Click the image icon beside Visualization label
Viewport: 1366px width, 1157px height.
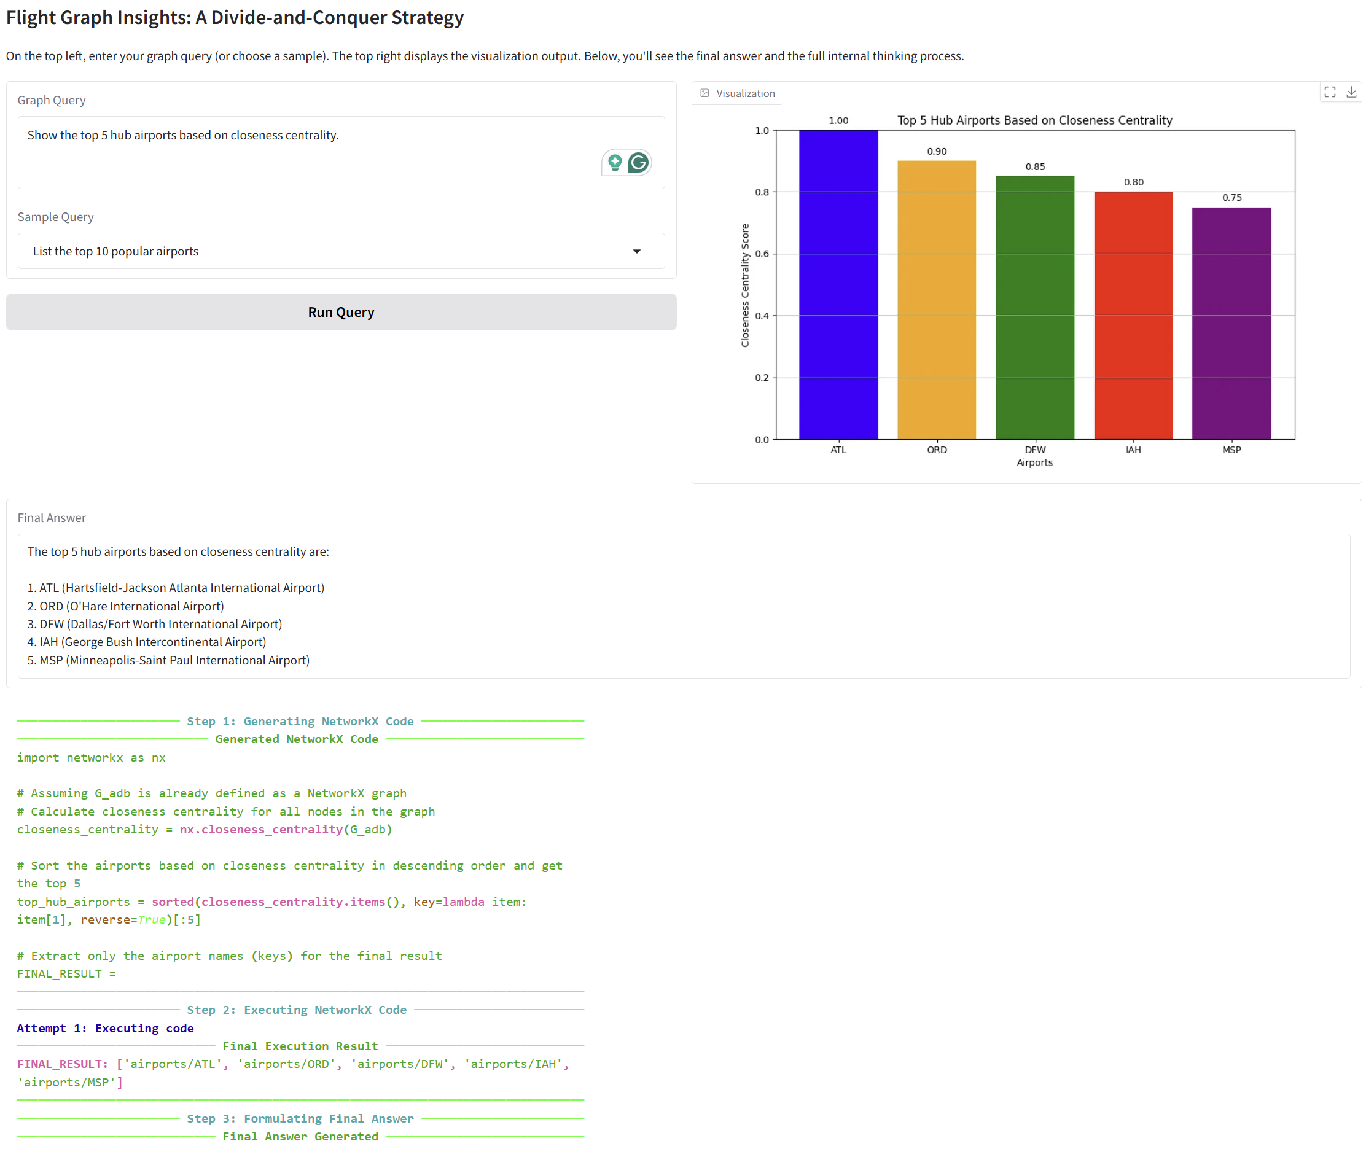click(x=704, y=93)
